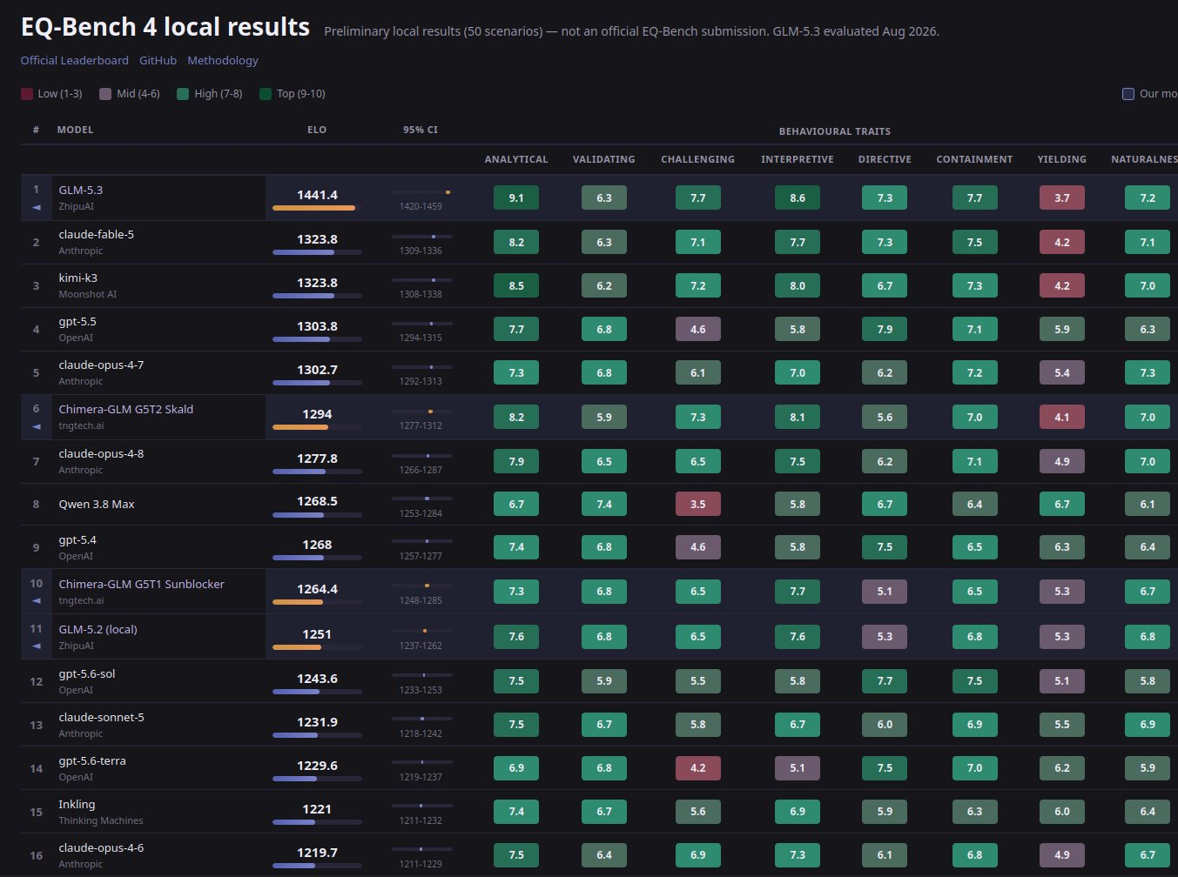
Task: Click the Moonshot AI vendor label
Action: (88, 295)
